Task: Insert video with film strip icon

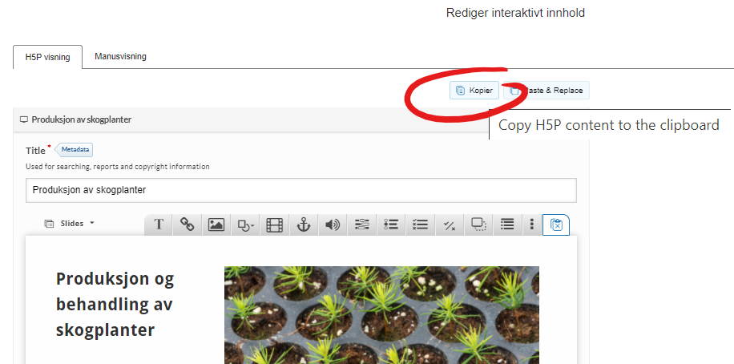Action: (275, 224)
